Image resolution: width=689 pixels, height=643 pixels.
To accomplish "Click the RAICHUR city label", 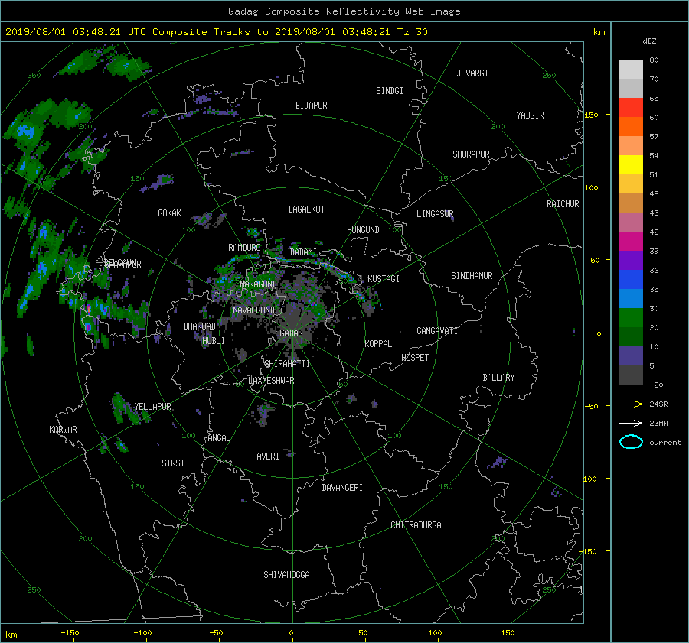I will tap(563, 204).
